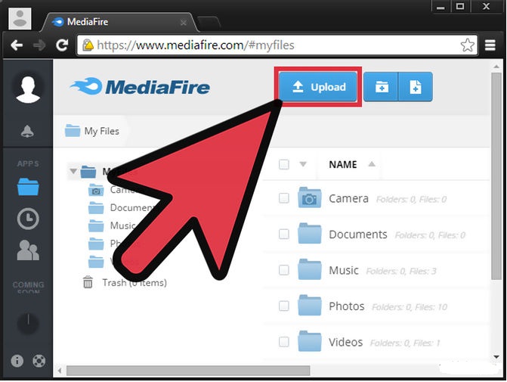This screenshot has width=507, height=382.
Task: Select the Camera folder icon in tree
Action: coord(96,190)
